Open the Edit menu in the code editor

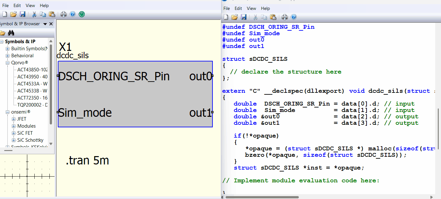point(238,8)
